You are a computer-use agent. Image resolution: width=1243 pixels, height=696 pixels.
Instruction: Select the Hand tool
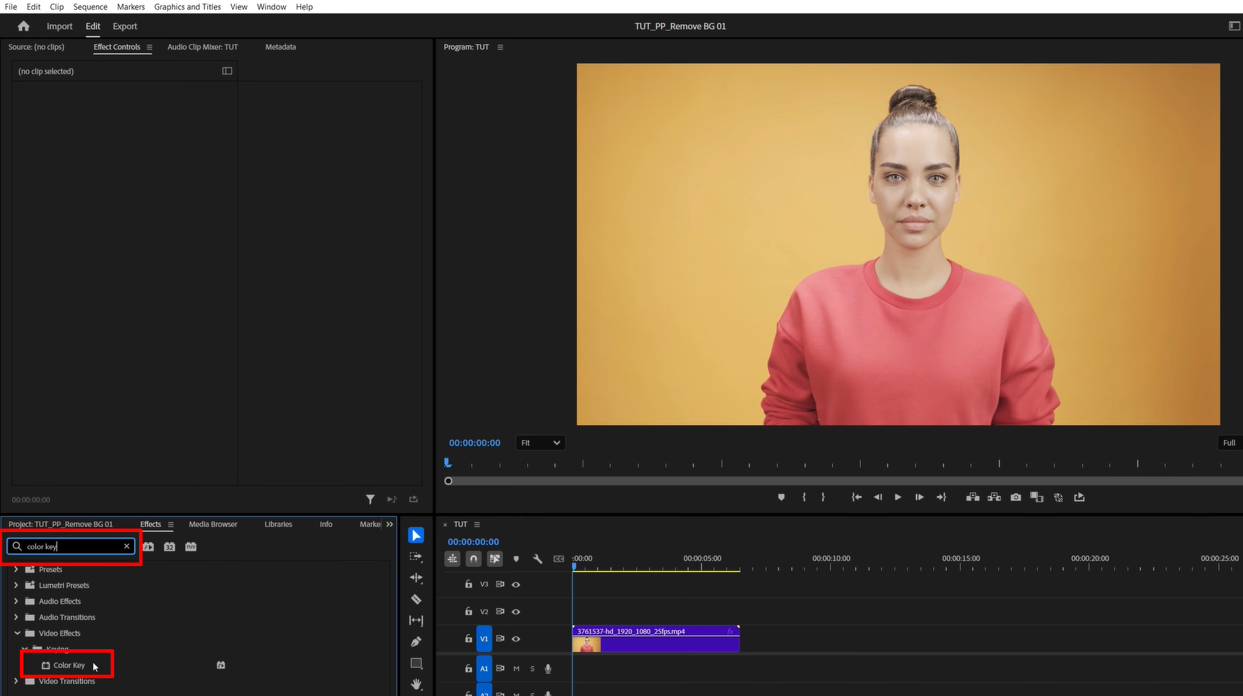point(416,685)
